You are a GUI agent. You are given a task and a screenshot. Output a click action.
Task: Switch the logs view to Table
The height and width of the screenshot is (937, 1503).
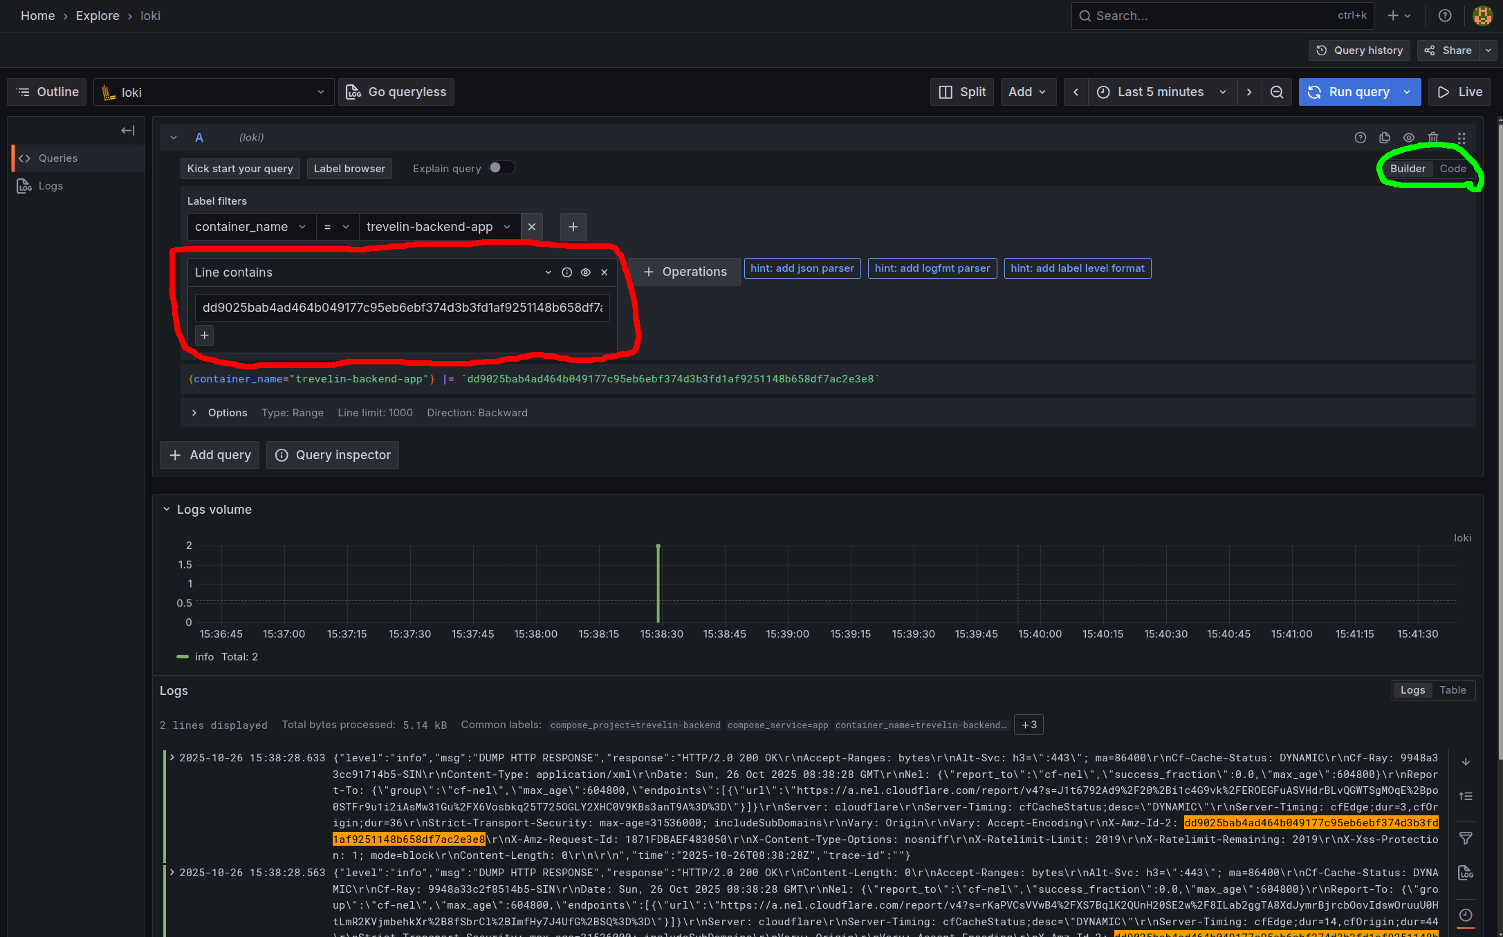coord(1452,689)
